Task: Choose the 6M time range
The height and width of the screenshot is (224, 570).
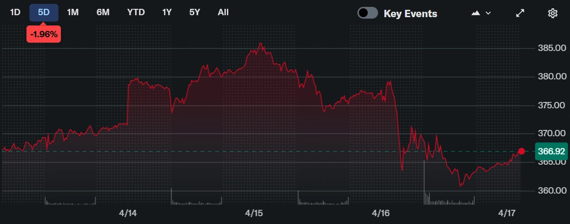Action: tap(103, 12)
